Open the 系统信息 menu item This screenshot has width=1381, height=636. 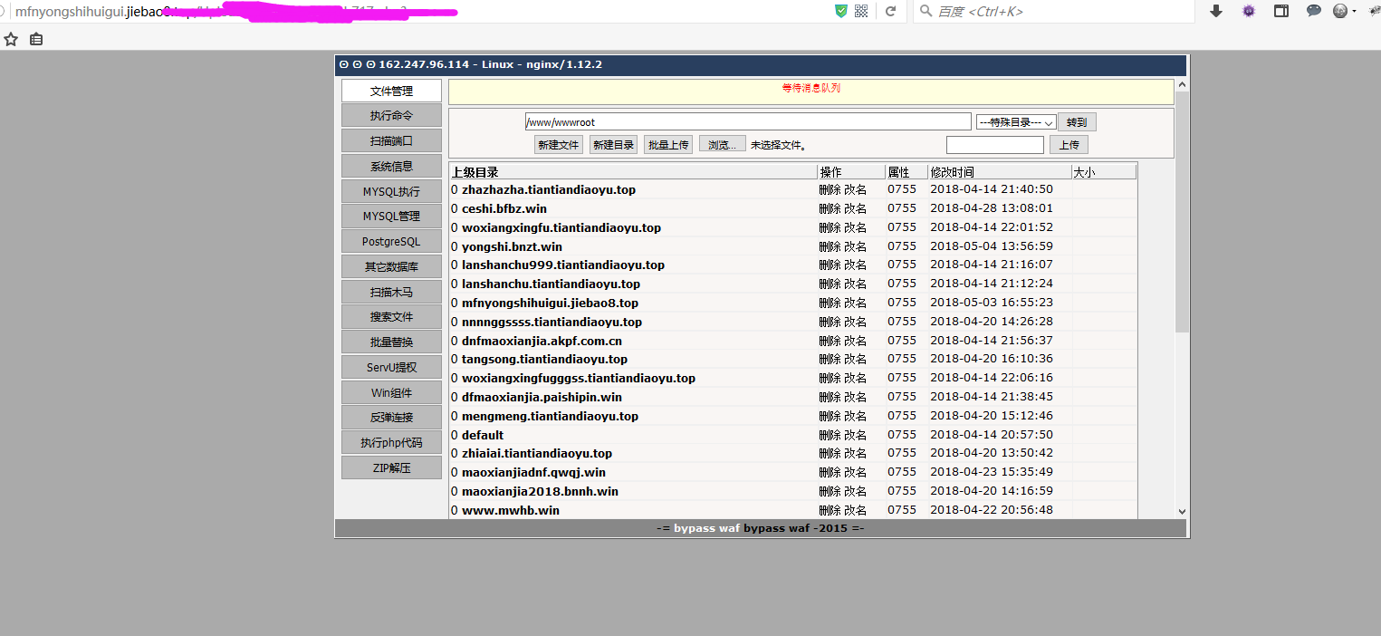[x=391, y=166]
